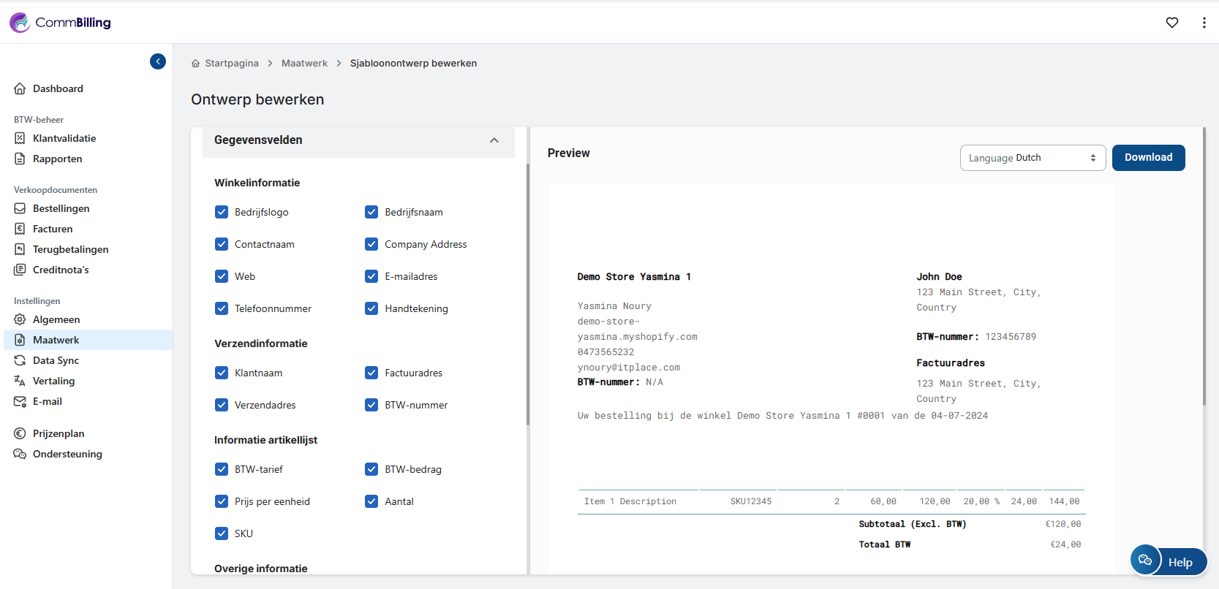Click the heart favorite icon

[1172, 23]
